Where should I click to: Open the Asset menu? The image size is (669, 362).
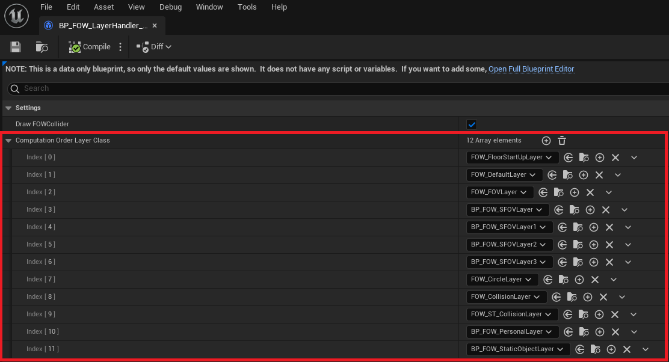[x=103, y=7]
